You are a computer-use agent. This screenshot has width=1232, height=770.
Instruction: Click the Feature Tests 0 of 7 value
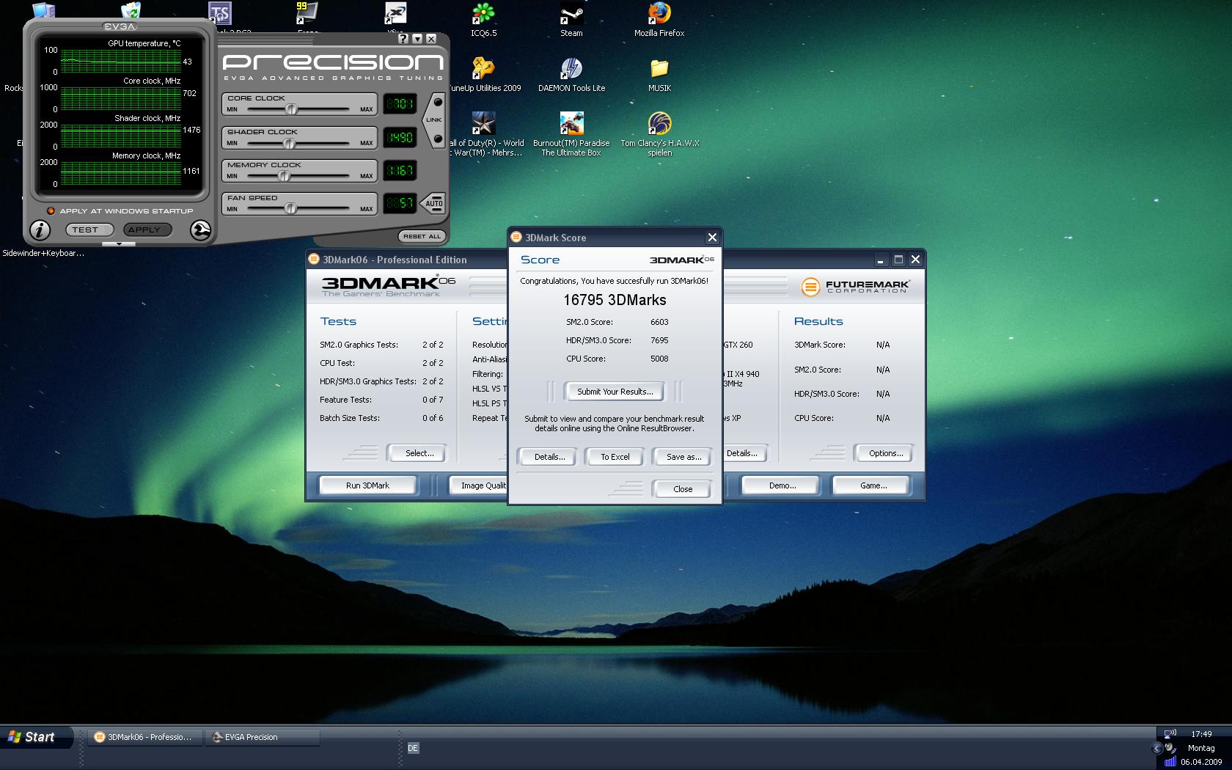click(x=433, y=400)
